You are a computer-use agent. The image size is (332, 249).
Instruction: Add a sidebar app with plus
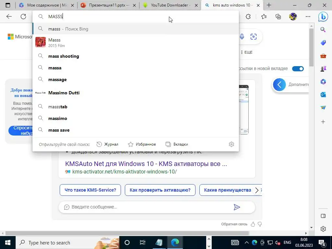[x=323, y=122]
